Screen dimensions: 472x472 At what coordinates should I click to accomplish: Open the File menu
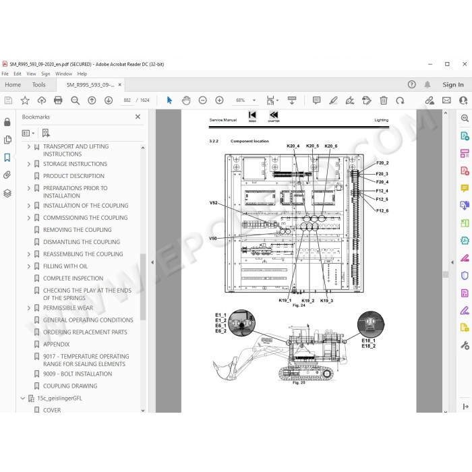point(5,73)
